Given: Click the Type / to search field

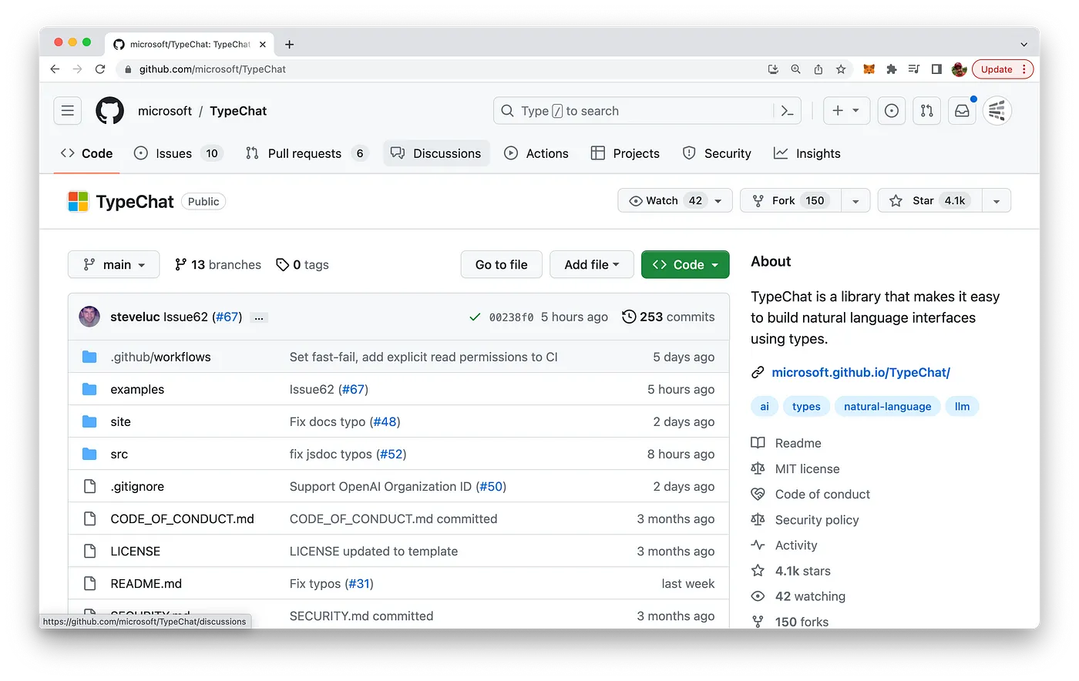Looking at the screenshot, I should 647,111.
